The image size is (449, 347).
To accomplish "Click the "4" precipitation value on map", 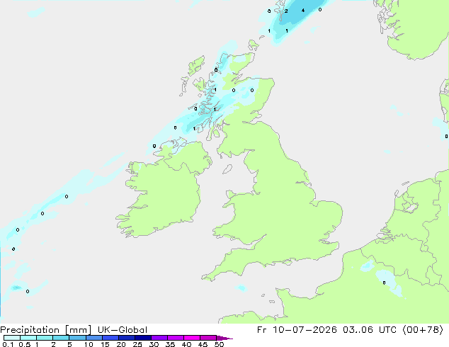I will tap(303, 11).
